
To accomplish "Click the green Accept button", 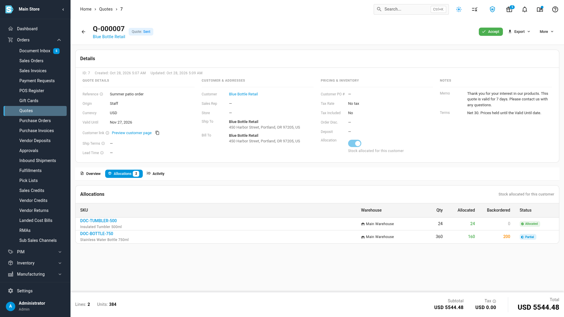I will pos(491,32).
